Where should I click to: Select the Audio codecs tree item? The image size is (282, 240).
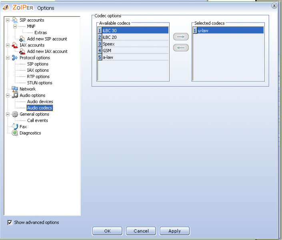coord(40,108)
